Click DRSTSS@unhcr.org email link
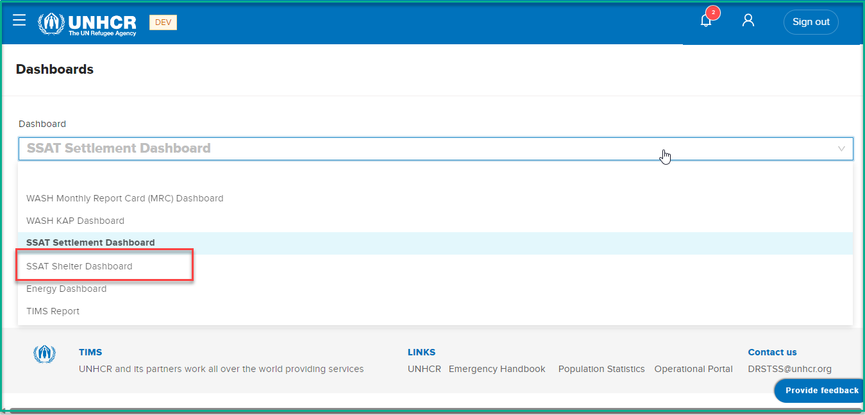This screenshot has width=865, height=415. [789, 369]
